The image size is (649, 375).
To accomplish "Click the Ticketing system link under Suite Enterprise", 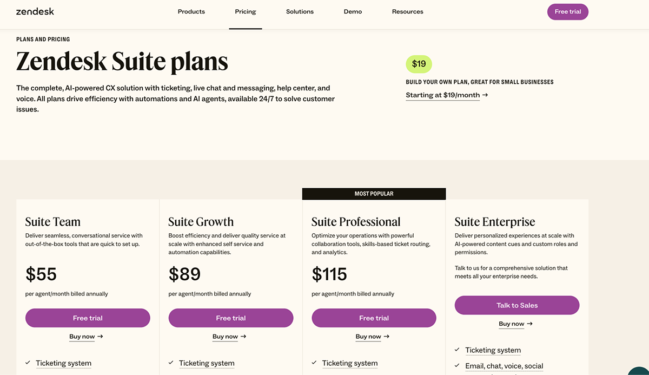I will [493, 350].
